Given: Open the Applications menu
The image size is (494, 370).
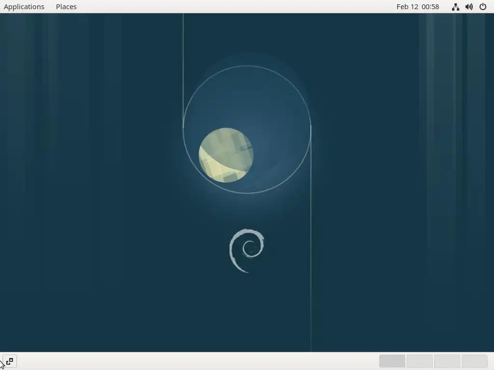Looking at the screenshot, I should [24, 7].
